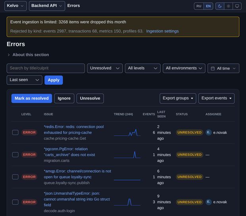
Task: Click the Errors breadcrumb label
Action: (x=73, y=6)
